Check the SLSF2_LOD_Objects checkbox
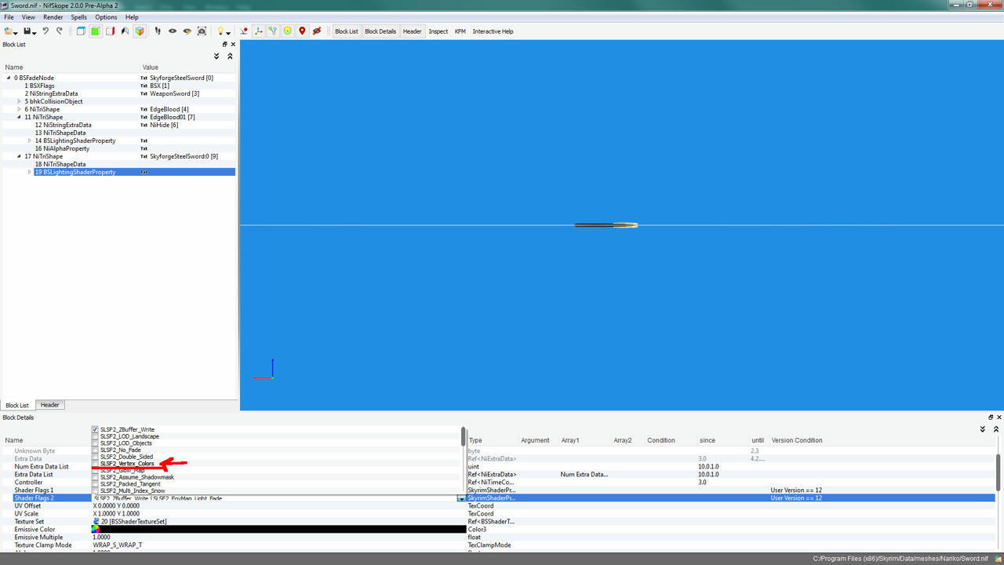This screenshot has height=565, width=1004. [95, 443]
